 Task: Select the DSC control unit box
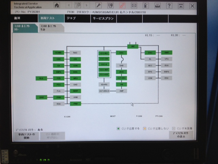[150, 53]
